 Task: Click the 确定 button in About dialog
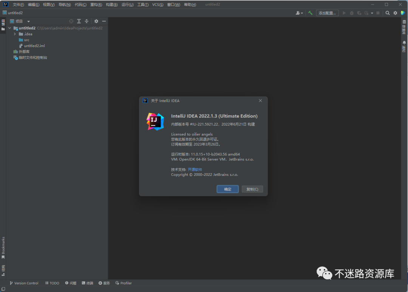tap(227, 189)
